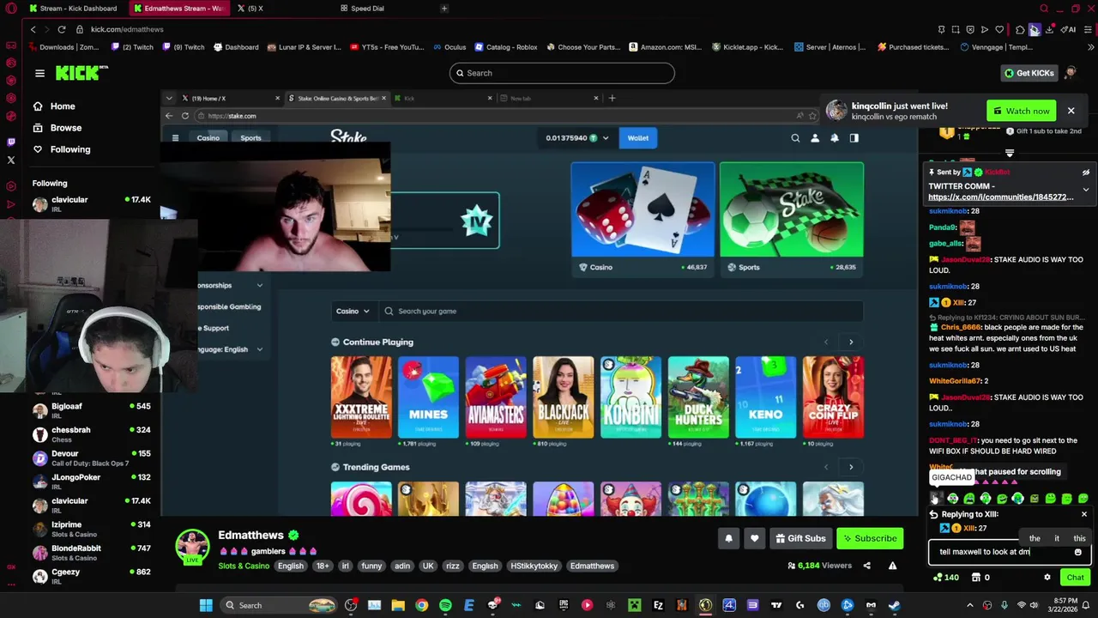Click the Watch now button
This screenshot has height=618, width=1098.
[x=1021, y=111]
